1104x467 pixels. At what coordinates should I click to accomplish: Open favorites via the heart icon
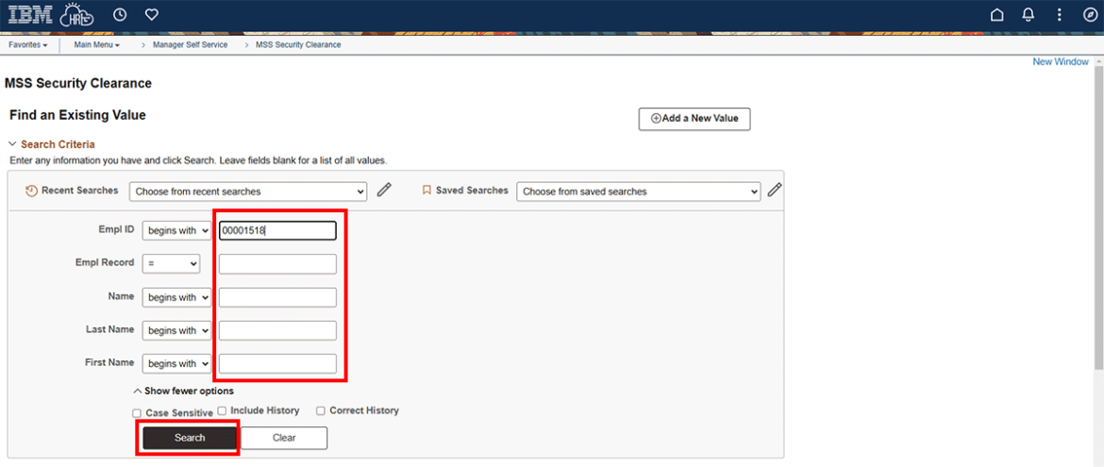click(x=151, y=14)
